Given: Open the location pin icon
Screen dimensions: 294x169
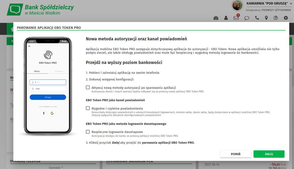Looking at the screenshot, I should 266,18.
